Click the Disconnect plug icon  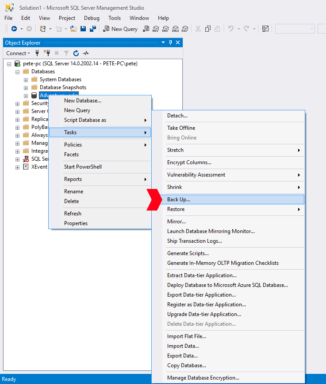[x=47, y=53]
